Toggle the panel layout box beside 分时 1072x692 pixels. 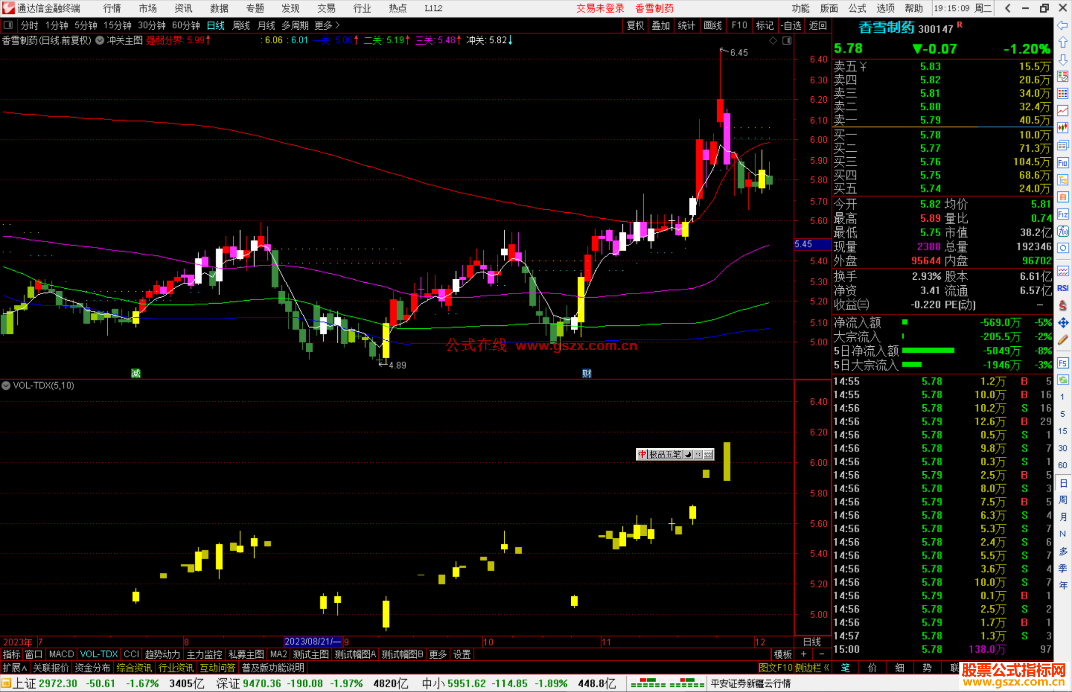pos(8,25)
